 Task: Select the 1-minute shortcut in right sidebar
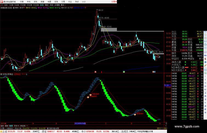point(205,76)
